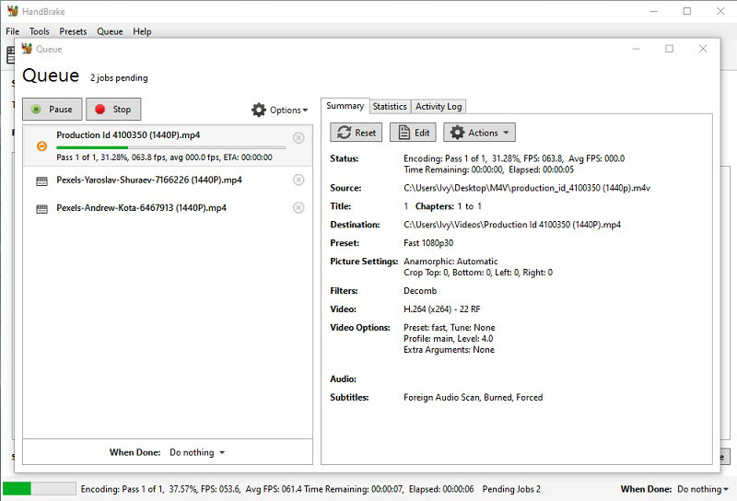Switch to the Statistics tab
This screenshot has height=501, width=737.
(x=390, y=107)
